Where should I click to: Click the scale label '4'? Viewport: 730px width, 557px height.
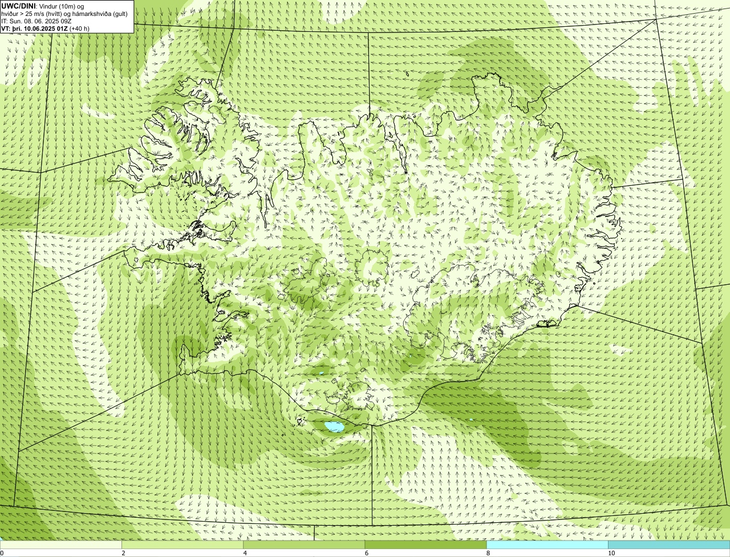click(245, 553)
